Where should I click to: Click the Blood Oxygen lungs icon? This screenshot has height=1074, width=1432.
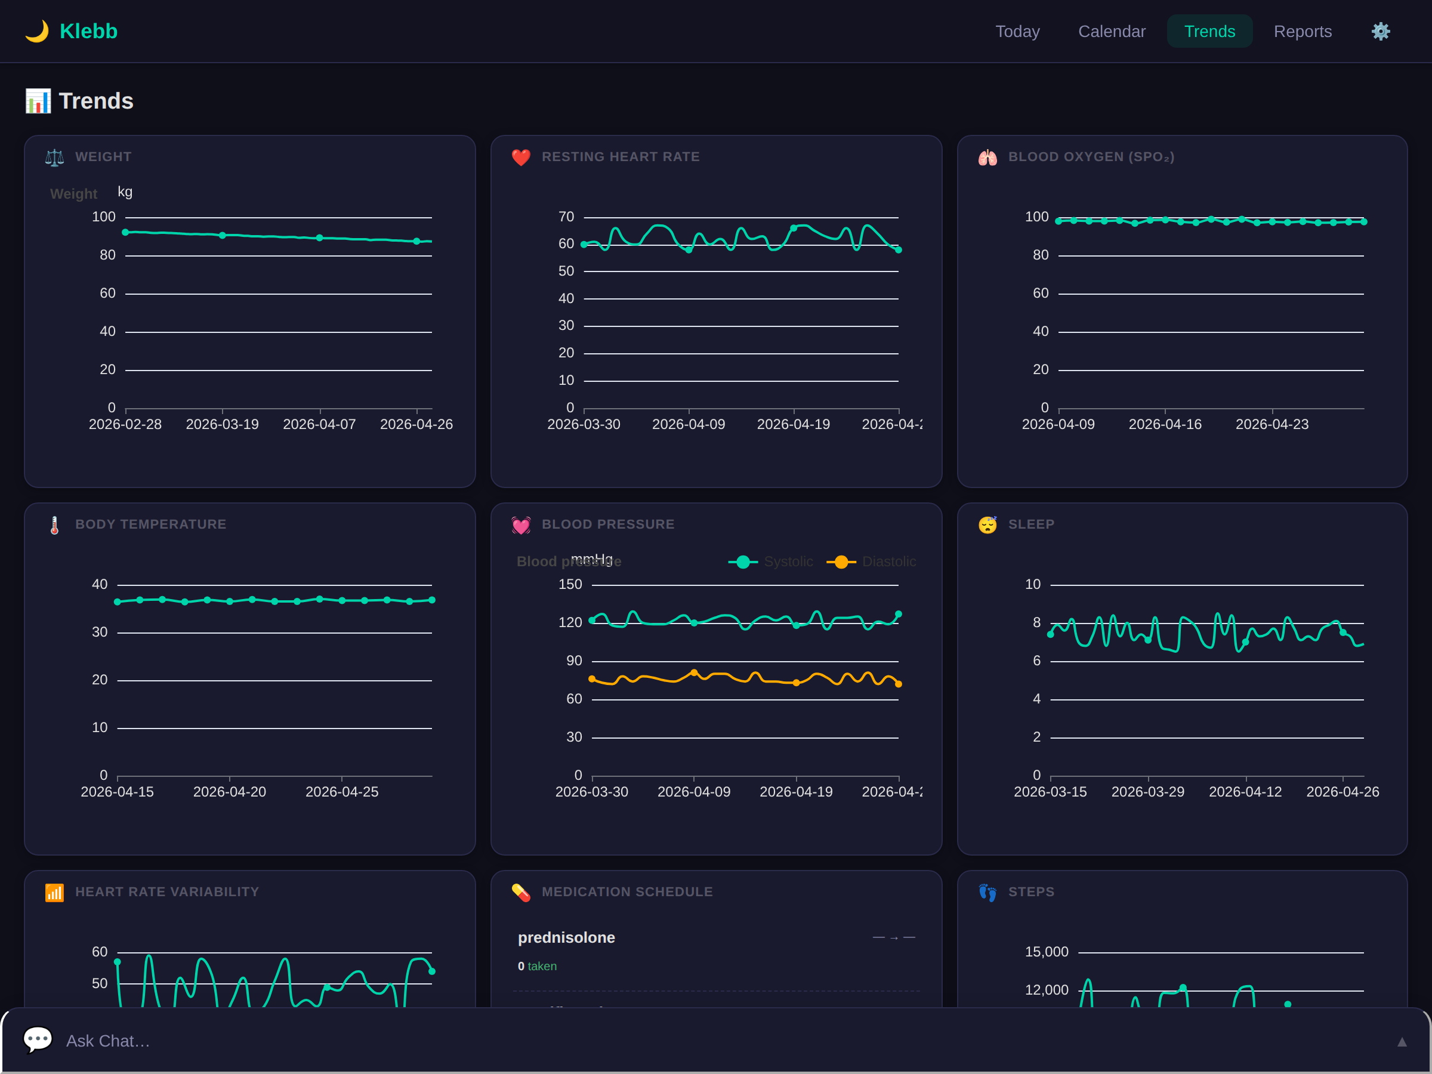coord(987,158)
